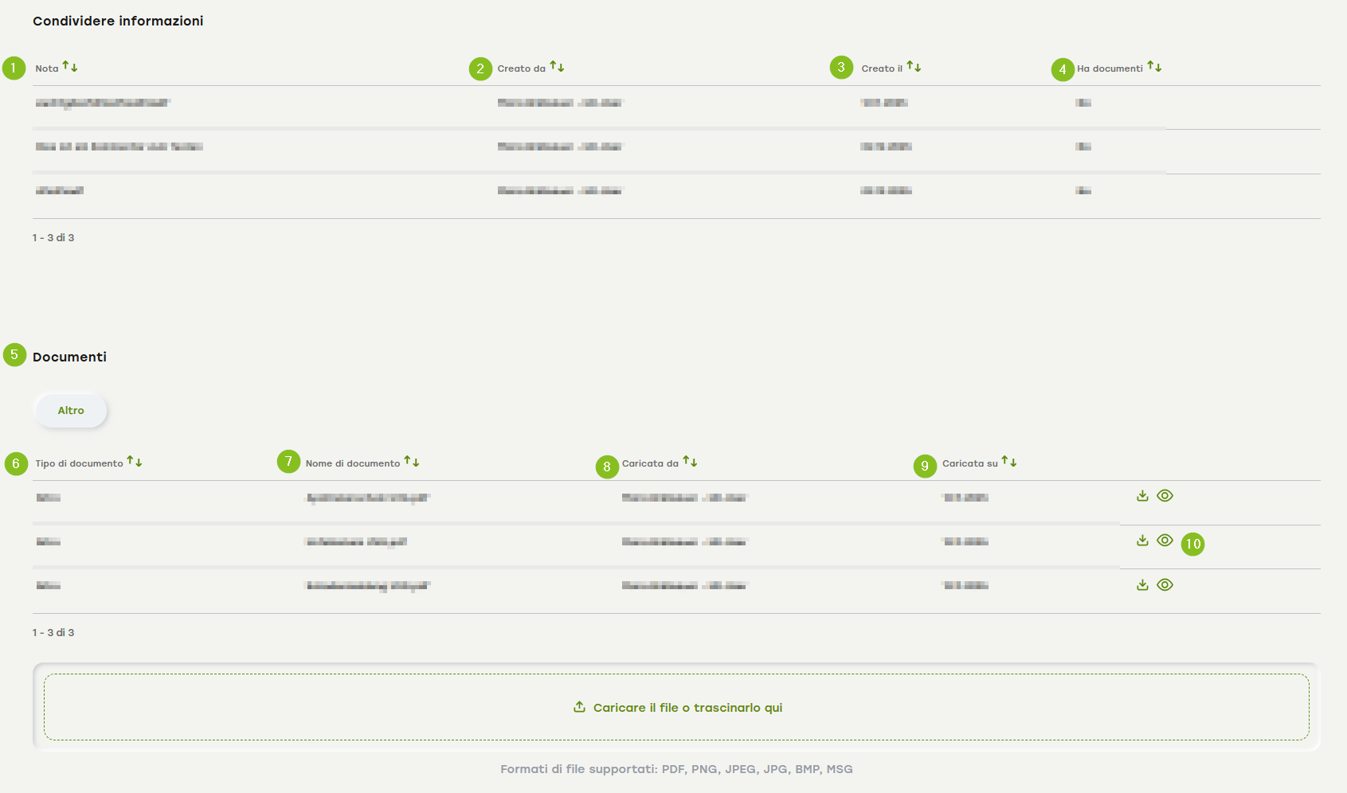The height and width of the screenshot is (793, 1347).
Task: Sort by Creato il date arrows
Action: coord(914,68)
